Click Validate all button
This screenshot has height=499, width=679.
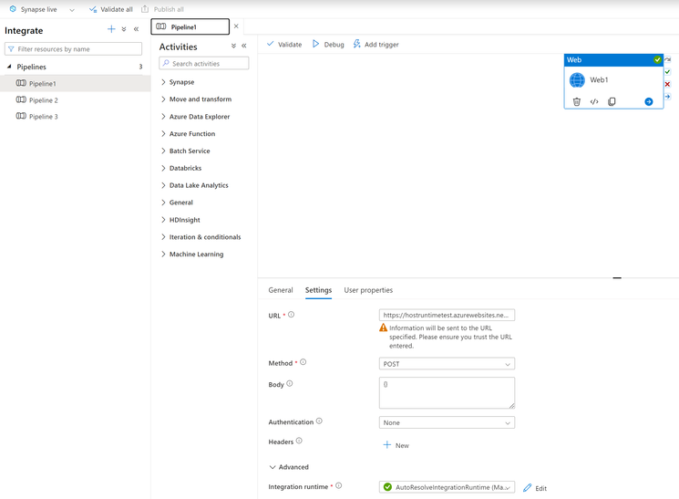(x=111, y=9)
